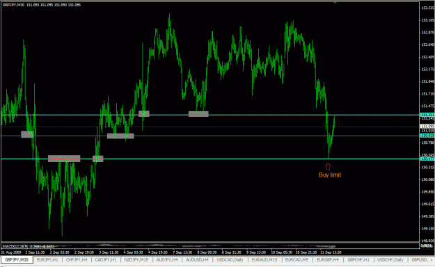Click the 9 Sep 13:30 time label
The height and width of the screenshot is (267, 435).
(x=256, y=252)
